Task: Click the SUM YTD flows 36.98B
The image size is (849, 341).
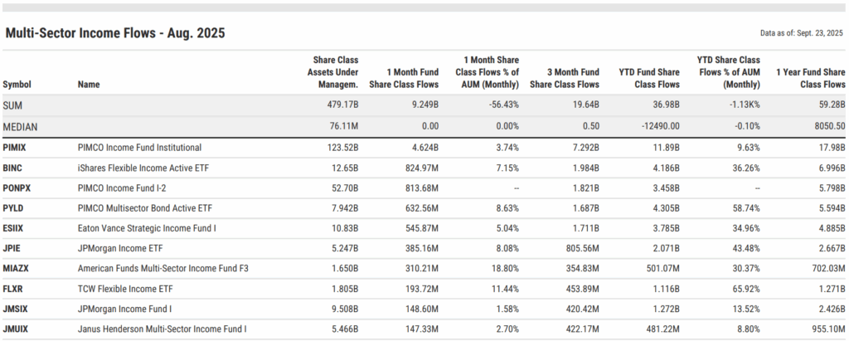Action: 666,105
